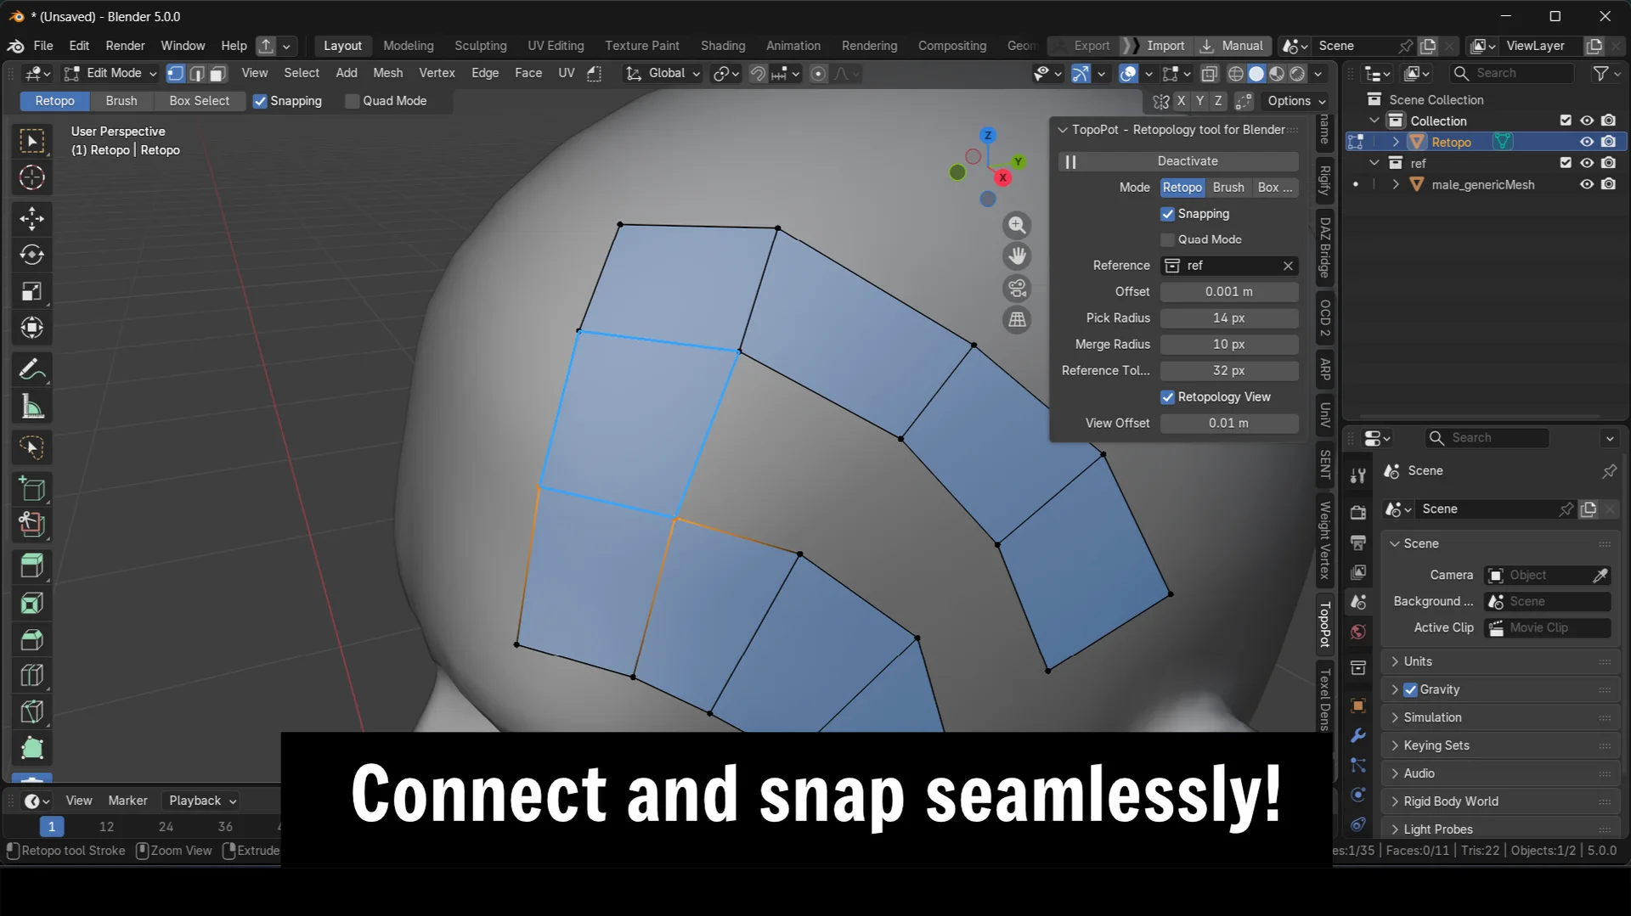Activate the Rotate tool icon
Screen dimensions: 1631x916
pyautogui.click(x=32, y=255)
